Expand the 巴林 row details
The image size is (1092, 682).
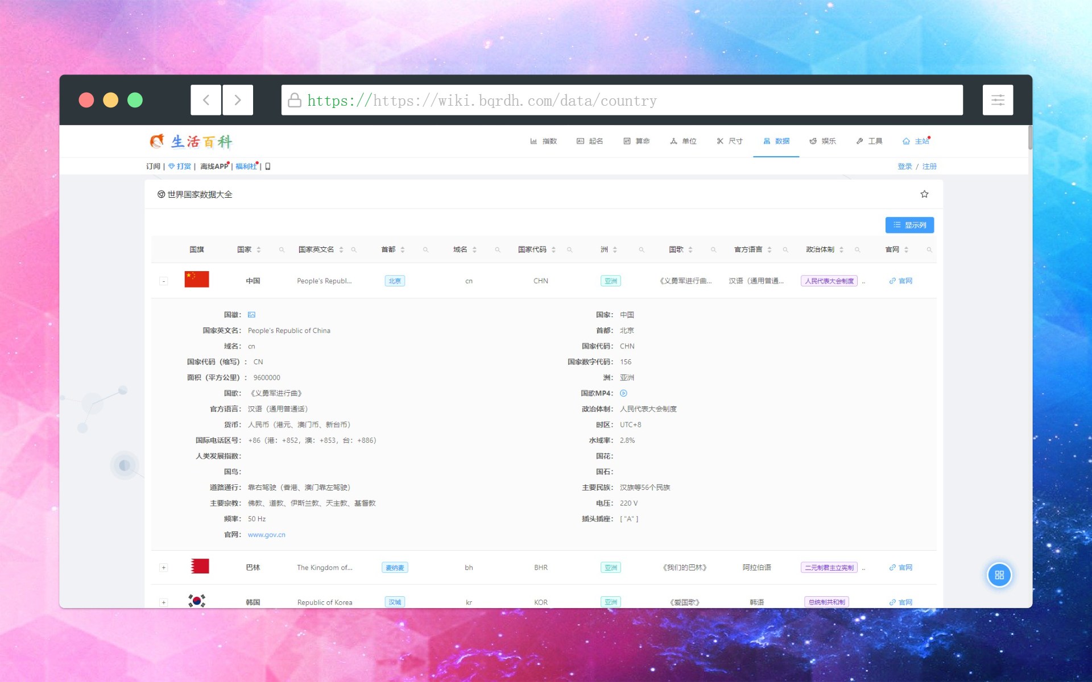(x=163, y=567)
